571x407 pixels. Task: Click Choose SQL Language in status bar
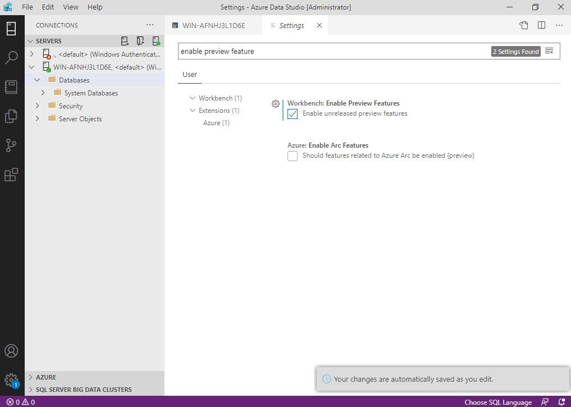click(x=498, y=403)
